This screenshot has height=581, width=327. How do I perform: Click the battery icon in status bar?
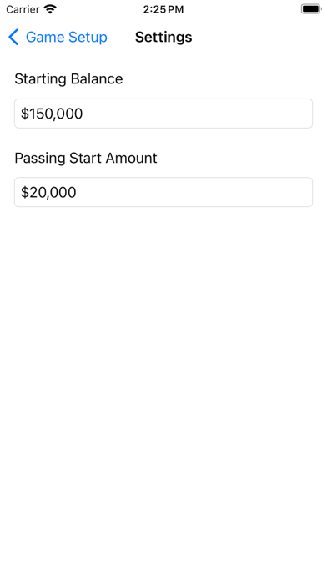click(x=311, y=9)
